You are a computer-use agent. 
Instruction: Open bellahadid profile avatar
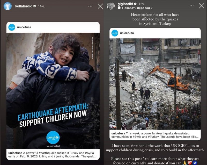click(8, 6)
